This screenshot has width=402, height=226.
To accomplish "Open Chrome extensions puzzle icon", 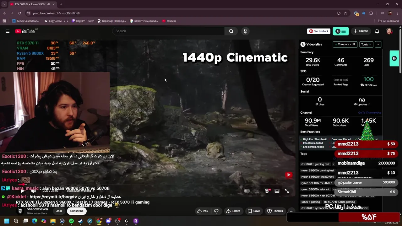I will (371, 13).
